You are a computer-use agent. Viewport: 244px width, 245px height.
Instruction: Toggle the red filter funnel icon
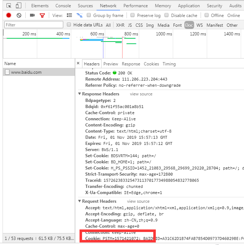(x=42, y=16)
